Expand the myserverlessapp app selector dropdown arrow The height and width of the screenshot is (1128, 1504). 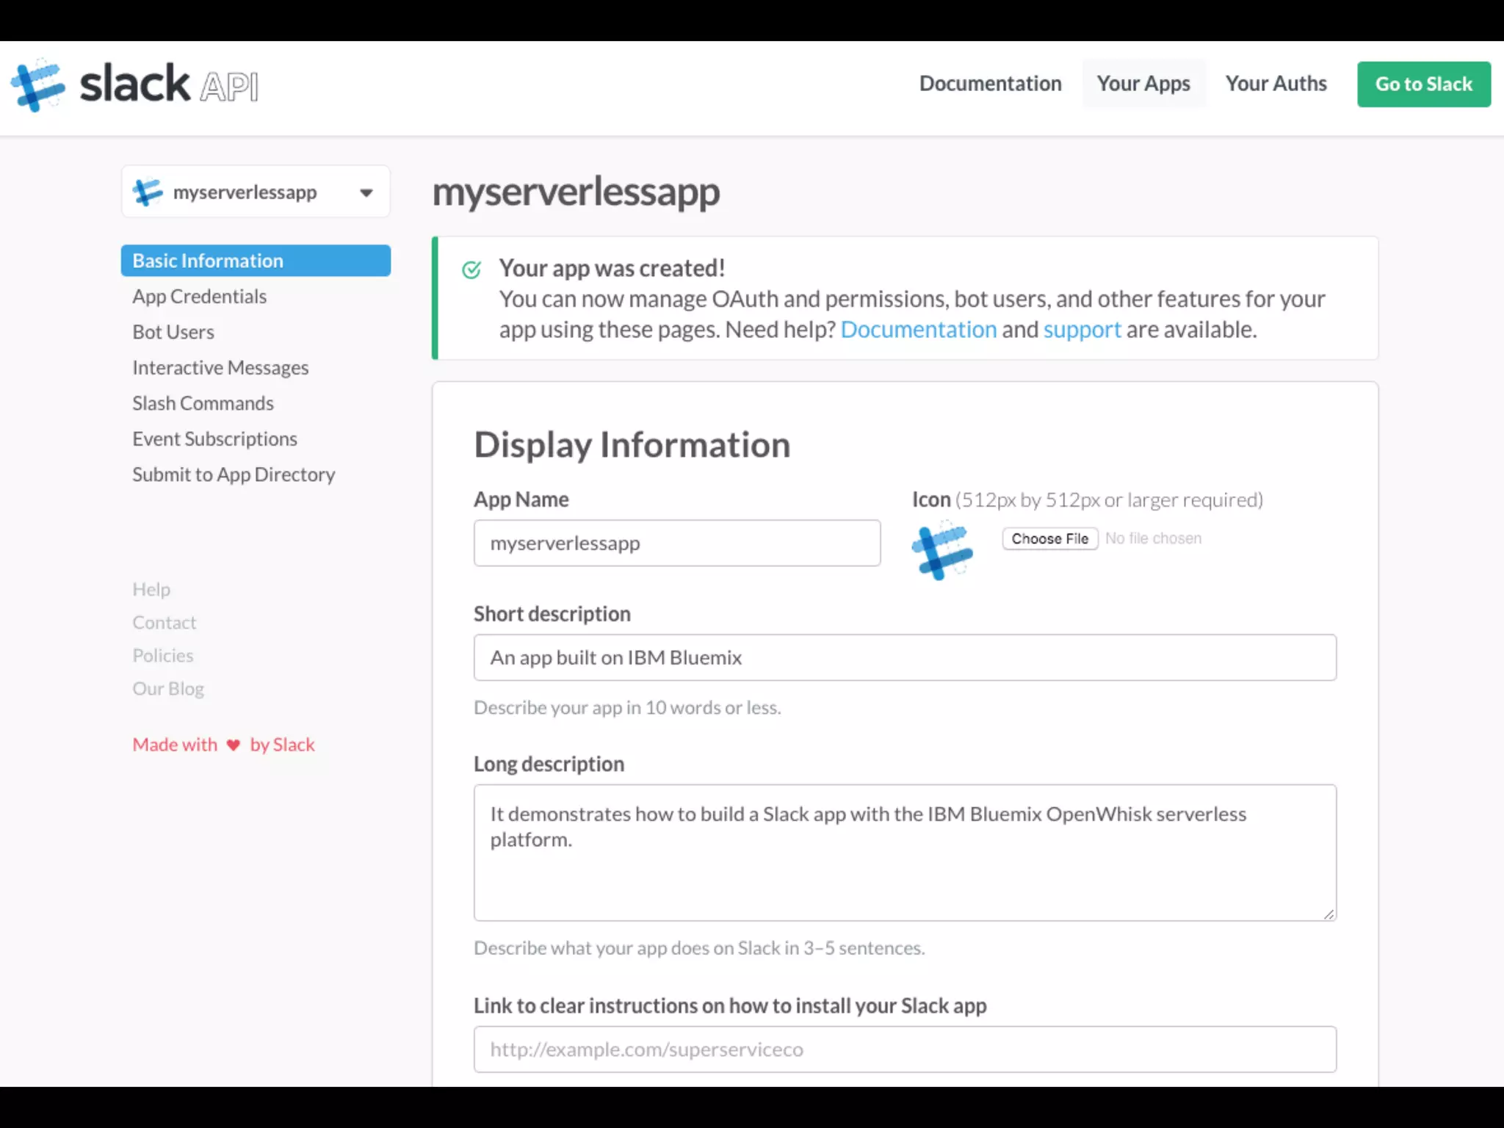pyautogui.click(x=366, y=193)
